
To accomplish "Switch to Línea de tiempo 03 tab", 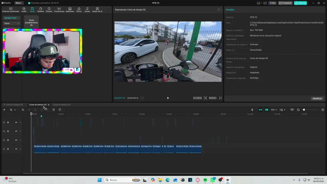I will (61, 105).
